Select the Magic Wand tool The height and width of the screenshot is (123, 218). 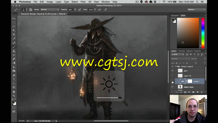[14, 30]
